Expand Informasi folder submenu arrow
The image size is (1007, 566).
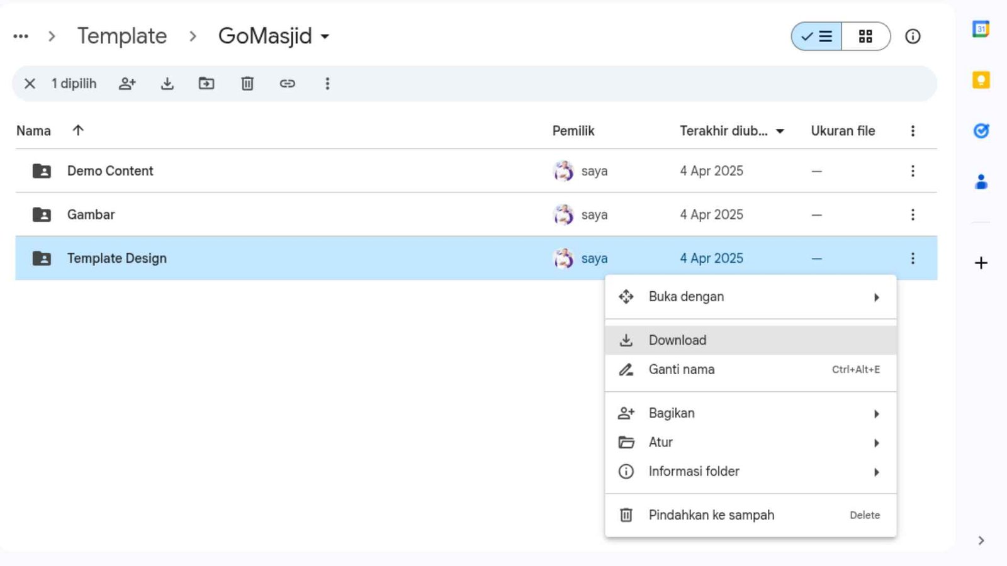[876, 472]
